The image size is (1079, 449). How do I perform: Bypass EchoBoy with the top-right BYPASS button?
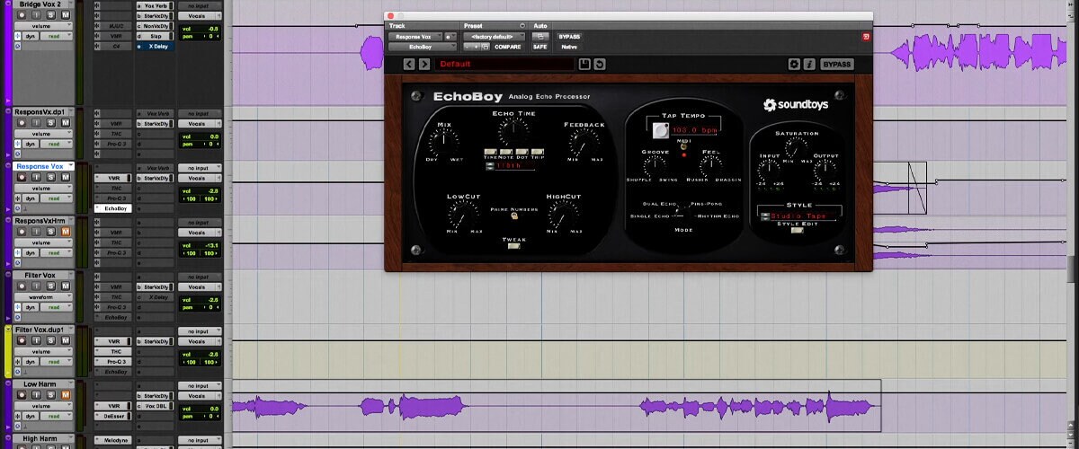tap(837, 64)
